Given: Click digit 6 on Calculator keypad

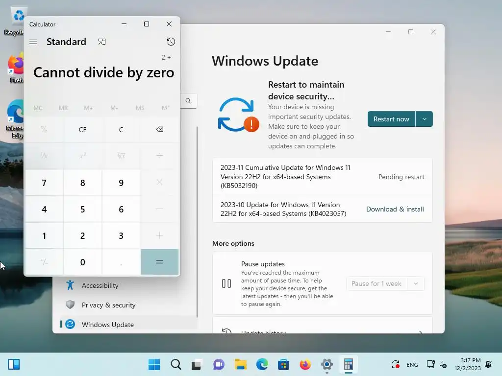Looking at the screenshot, I should tap(121, 209).
